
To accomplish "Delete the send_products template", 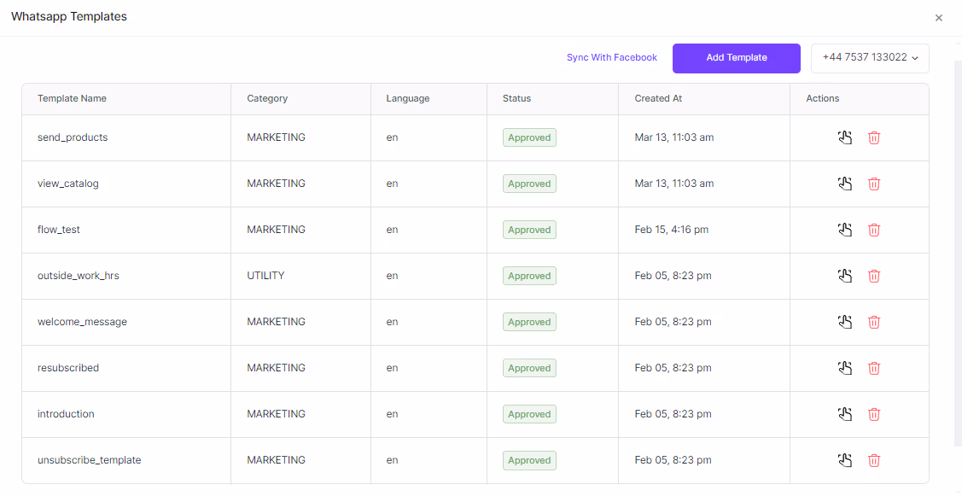I will click(x=874, y=137).
